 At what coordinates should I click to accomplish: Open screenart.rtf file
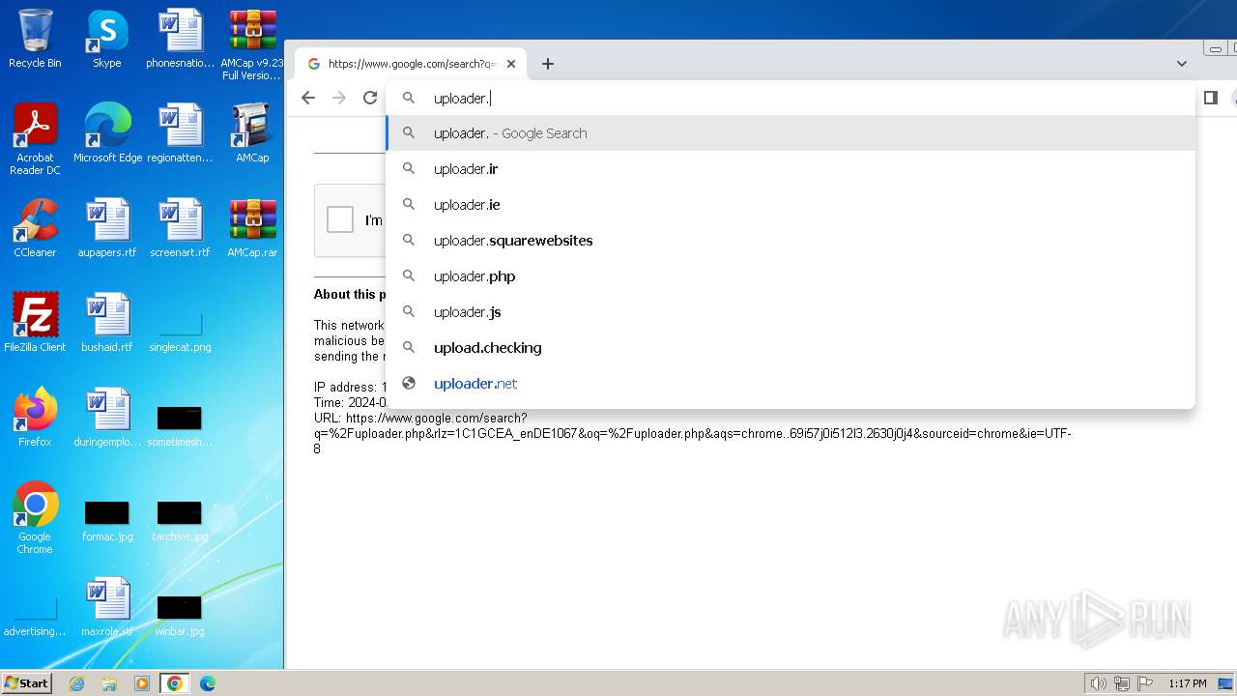[180, 228]
